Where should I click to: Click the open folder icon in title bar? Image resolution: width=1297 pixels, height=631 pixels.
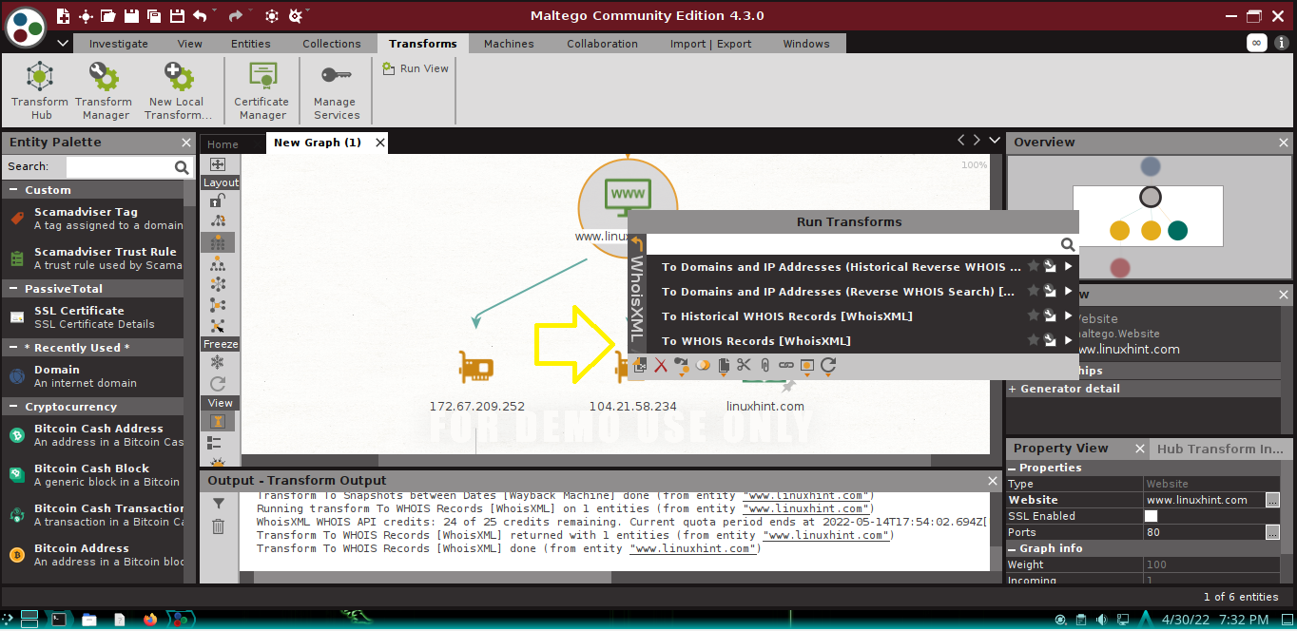[x=108, y=15]
